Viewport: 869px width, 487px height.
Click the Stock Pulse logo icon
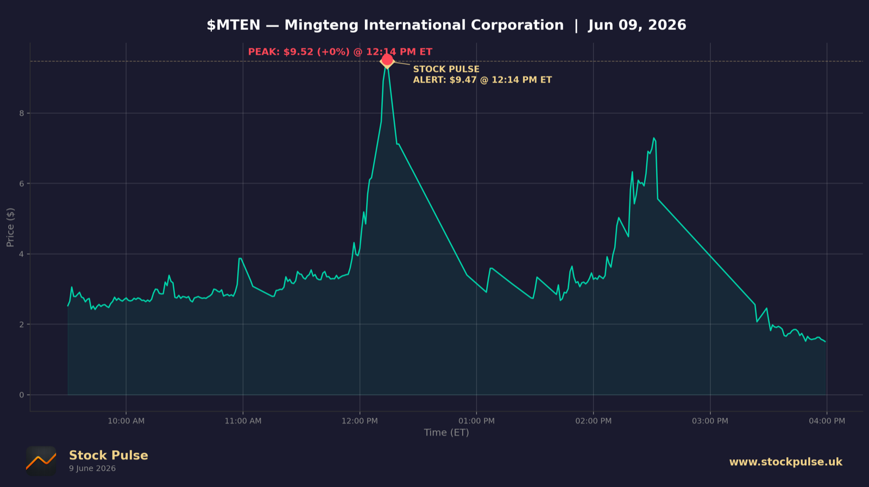click(41, 461)
